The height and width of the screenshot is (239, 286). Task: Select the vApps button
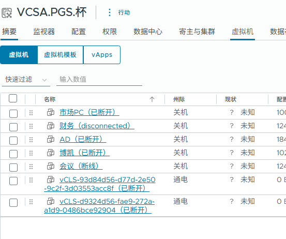click(102, 55)
